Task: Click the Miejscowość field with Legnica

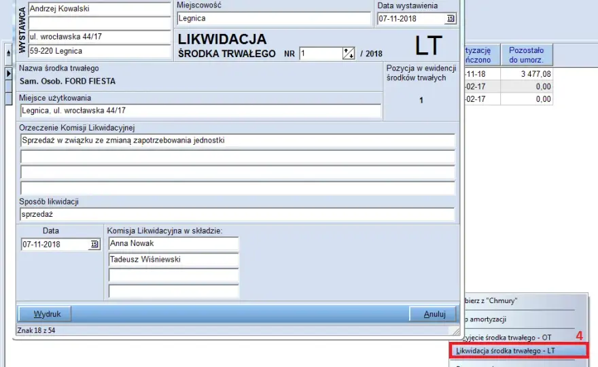Action: [x=274, y=18]
